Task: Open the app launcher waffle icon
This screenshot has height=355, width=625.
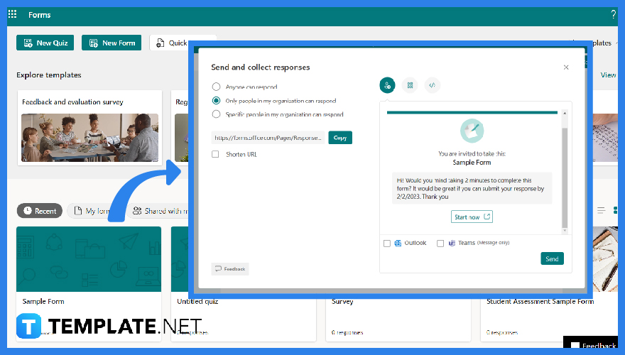Action: click(12, 14)
